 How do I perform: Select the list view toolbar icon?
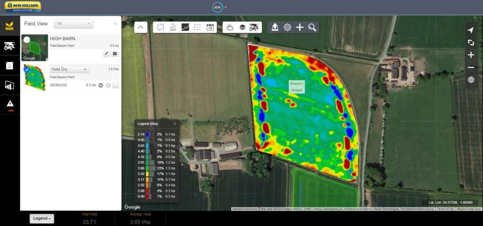point(198,27)
